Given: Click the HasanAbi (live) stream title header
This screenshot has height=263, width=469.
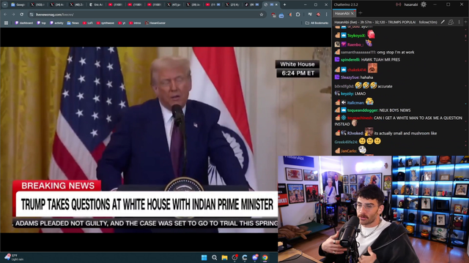Looking at the screenshot, I should pos(374,22).
